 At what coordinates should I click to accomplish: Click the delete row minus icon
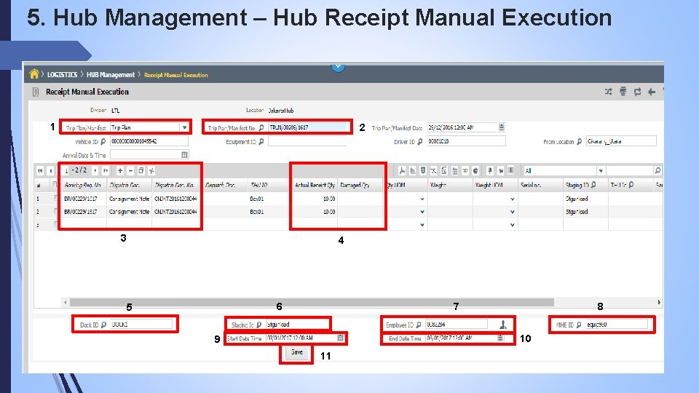tap(130, 170)
